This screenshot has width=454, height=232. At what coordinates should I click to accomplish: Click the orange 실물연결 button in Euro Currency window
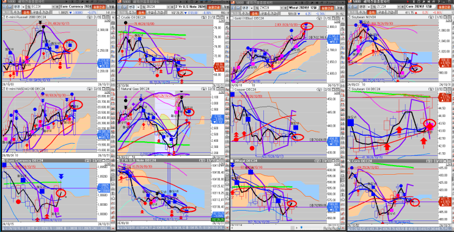[99, 7]
